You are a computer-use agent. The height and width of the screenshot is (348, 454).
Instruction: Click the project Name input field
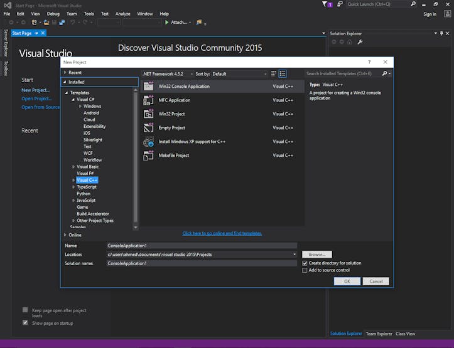(202, 245)
